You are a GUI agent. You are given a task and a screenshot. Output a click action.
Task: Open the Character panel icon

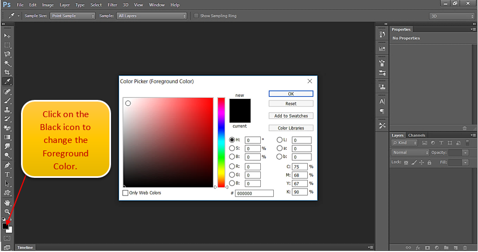coord(382,102)
